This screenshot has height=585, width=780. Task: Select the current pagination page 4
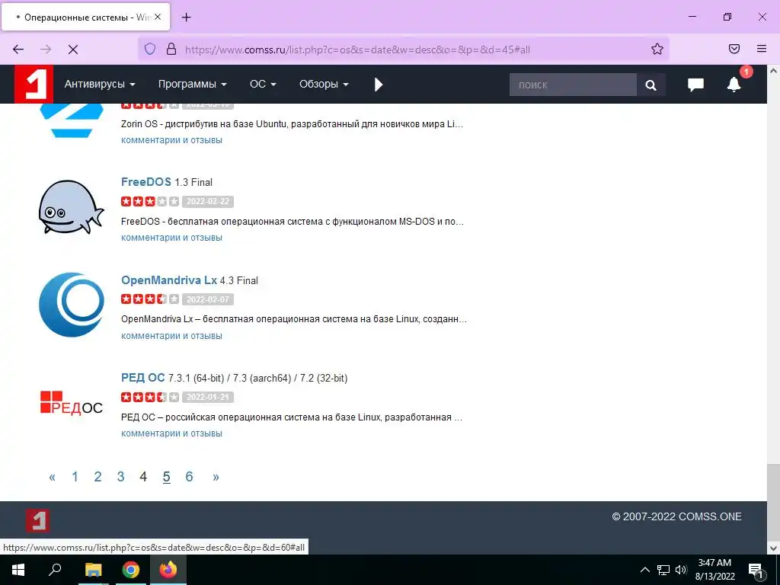pyautogui.click(x=143, y=477)
